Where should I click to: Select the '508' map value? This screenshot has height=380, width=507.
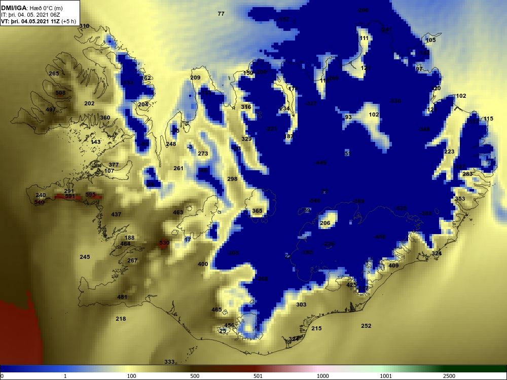60,93
